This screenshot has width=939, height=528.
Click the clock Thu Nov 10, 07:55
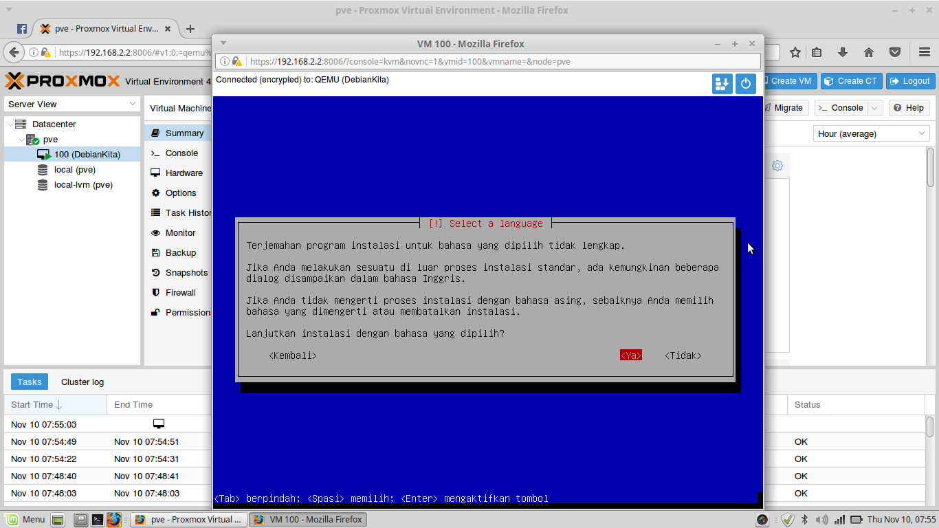(x=902, y=520)
